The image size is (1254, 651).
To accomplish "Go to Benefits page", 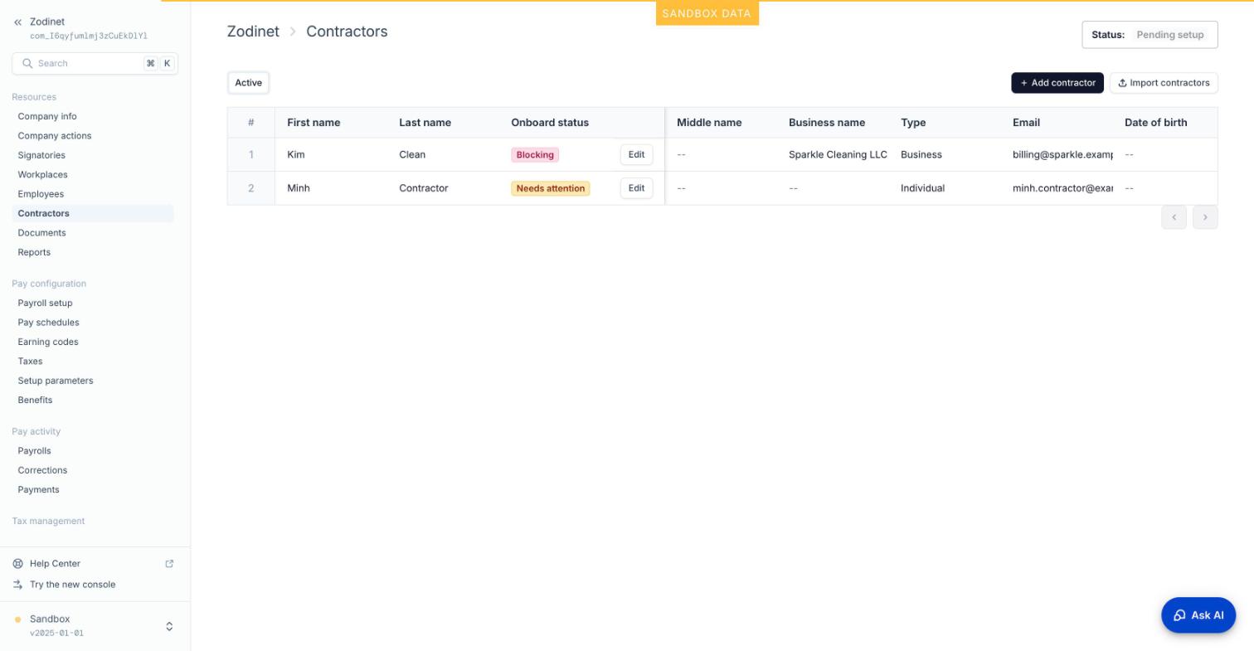I will point(35,401).
